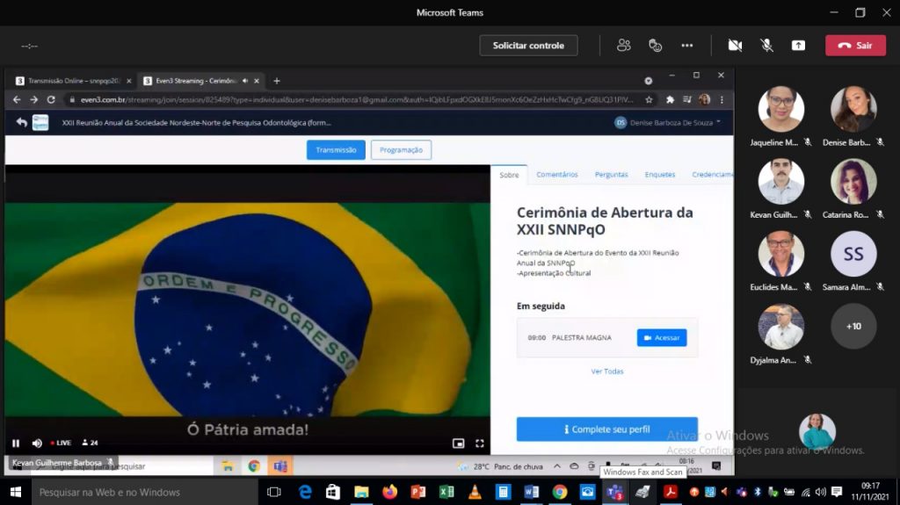Mute audio icon on Even3 Streaming tab

pos(245,81)
